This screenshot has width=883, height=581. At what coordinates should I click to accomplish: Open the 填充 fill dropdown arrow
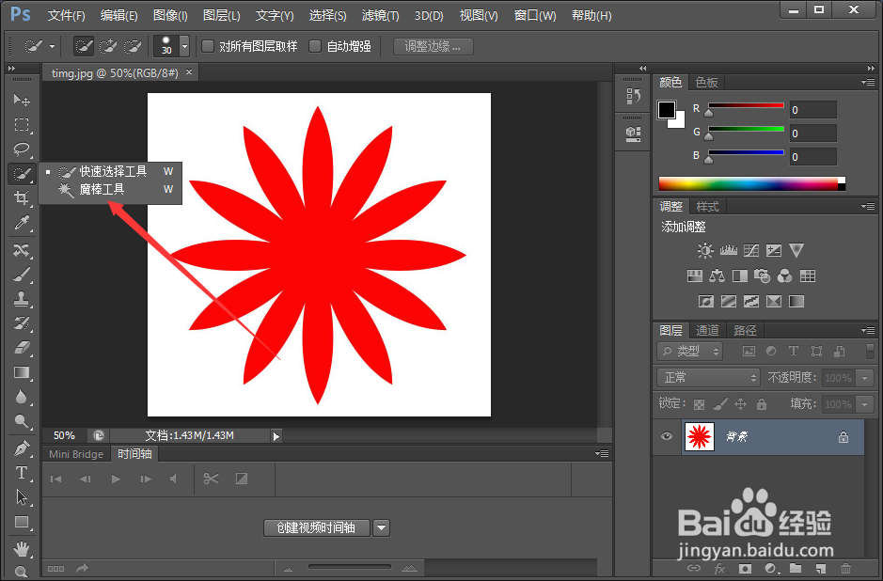coord(865,404)
